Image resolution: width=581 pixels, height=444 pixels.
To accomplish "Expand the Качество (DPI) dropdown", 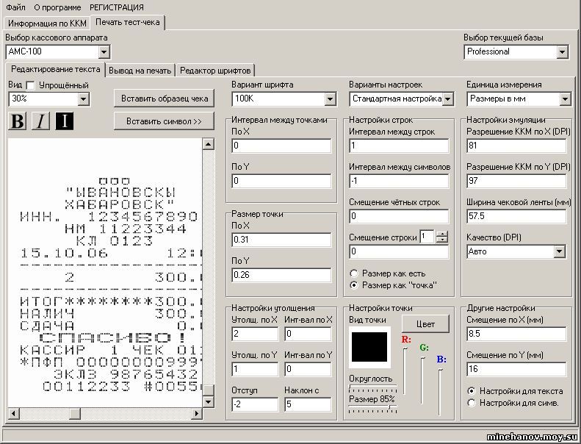I will coord(560,251).
